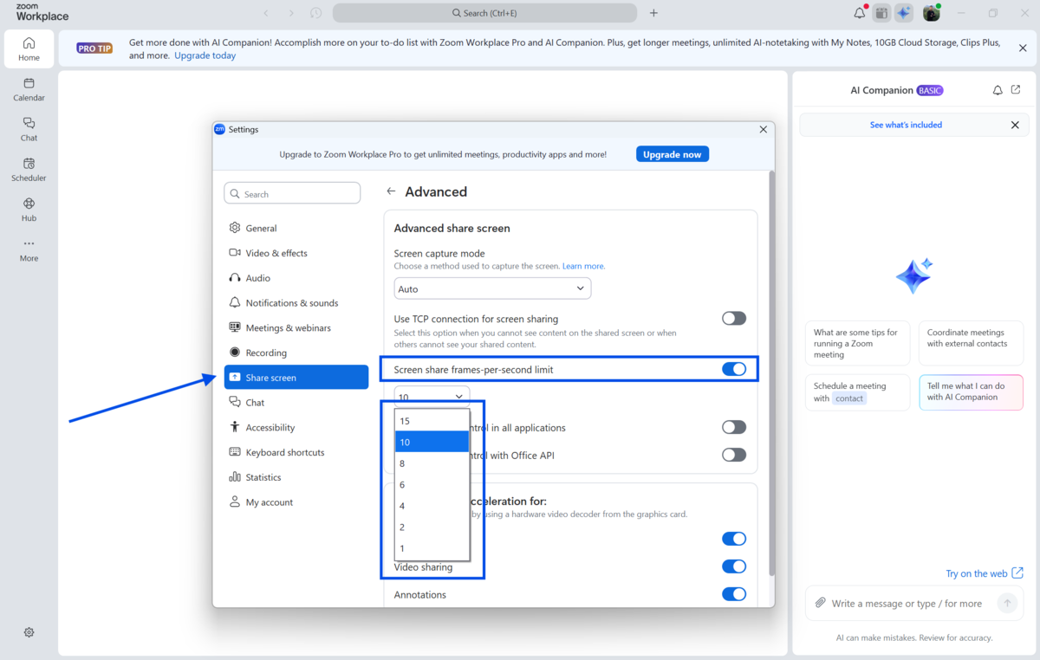The image size is (1040, 660).
Task: Click the back arrow beside Advanced
Action: pyautogui.click(x=391, y=191)
